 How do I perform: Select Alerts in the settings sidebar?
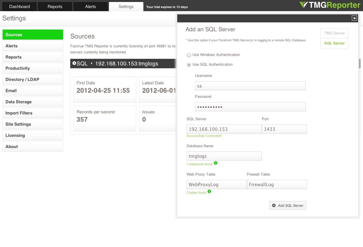(33, 46)
